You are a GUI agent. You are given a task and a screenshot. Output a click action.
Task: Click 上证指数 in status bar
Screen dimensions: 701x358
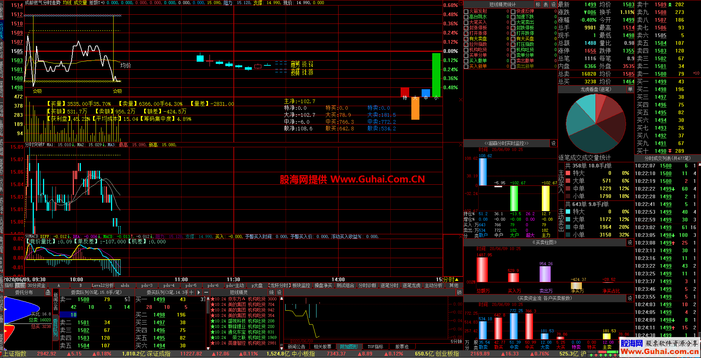tap(15, 354)
